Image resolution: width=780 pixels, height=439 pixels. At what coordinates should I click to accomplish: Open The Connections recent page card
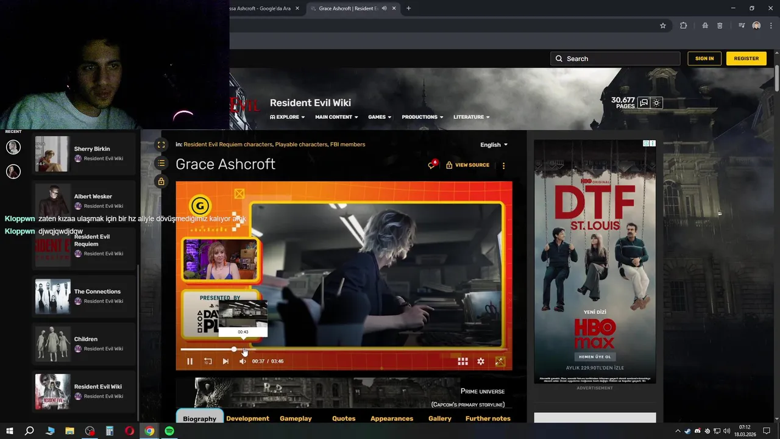point(83,296)
